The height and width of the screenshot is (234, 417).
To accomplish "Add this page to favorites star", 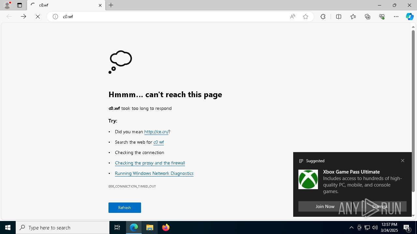I will (x=306, y=17).
